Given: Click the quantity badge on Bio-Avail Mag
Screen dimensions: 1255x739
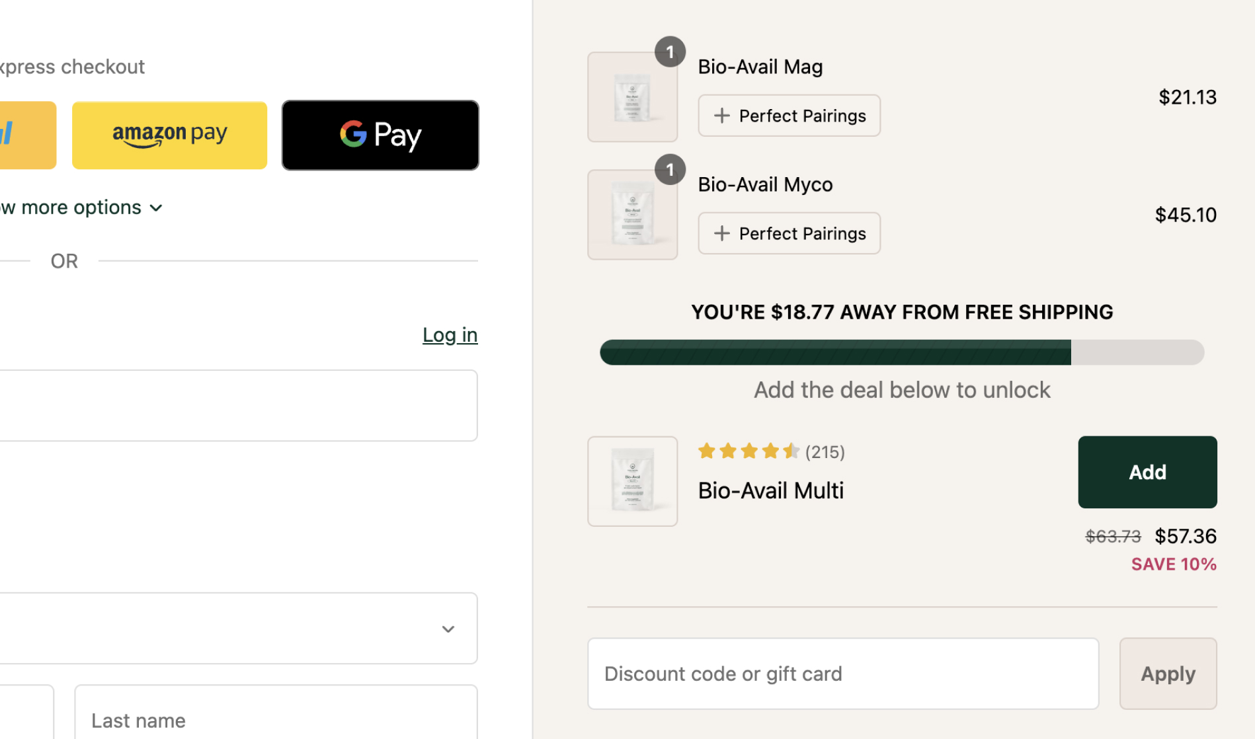Looking at the screenshot, I should pos(670,52).
